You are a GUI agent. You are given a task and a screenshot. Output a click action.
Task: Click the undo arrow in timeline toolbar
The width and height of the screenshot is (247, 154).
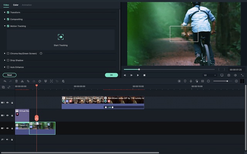(5, 81)
